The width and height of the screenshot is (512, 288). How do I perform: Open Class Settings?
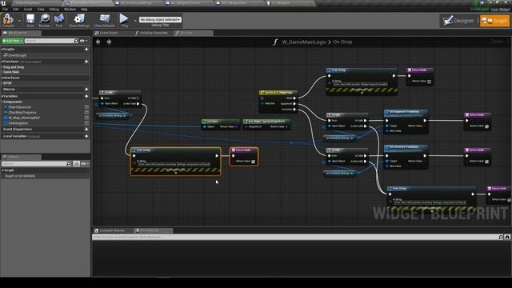[78, 19]
